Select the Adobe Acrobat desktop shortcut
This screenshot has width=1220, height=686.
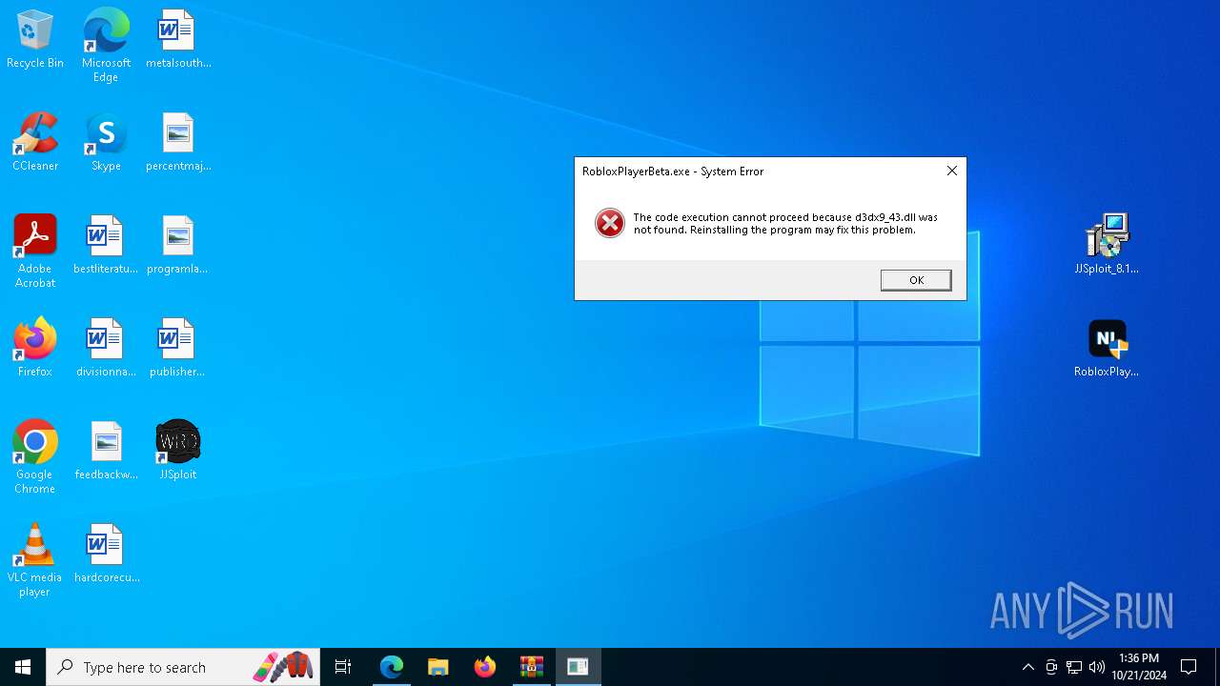click(x=35, y=252)
